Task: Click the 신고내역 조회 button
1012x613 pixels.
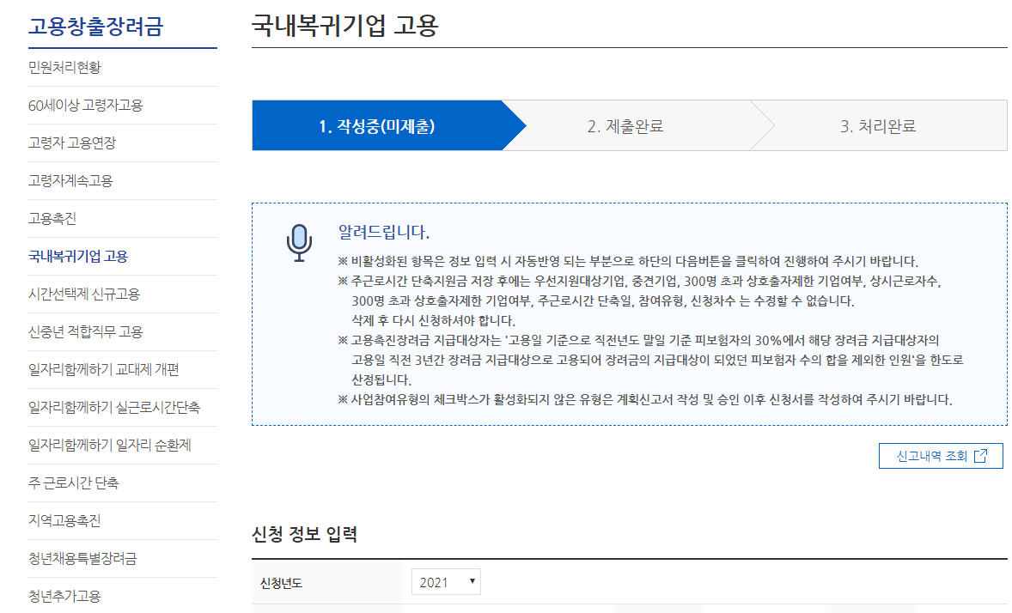Action: coord(941,456)
